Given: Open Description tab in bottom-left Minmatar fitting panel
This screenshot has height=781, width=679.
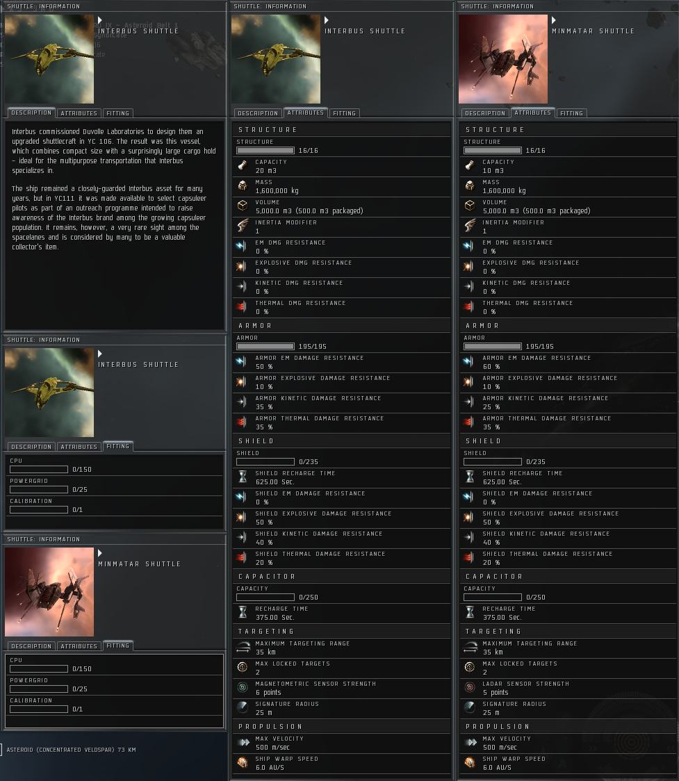Looking at the screenshot, I should (31, 646).
